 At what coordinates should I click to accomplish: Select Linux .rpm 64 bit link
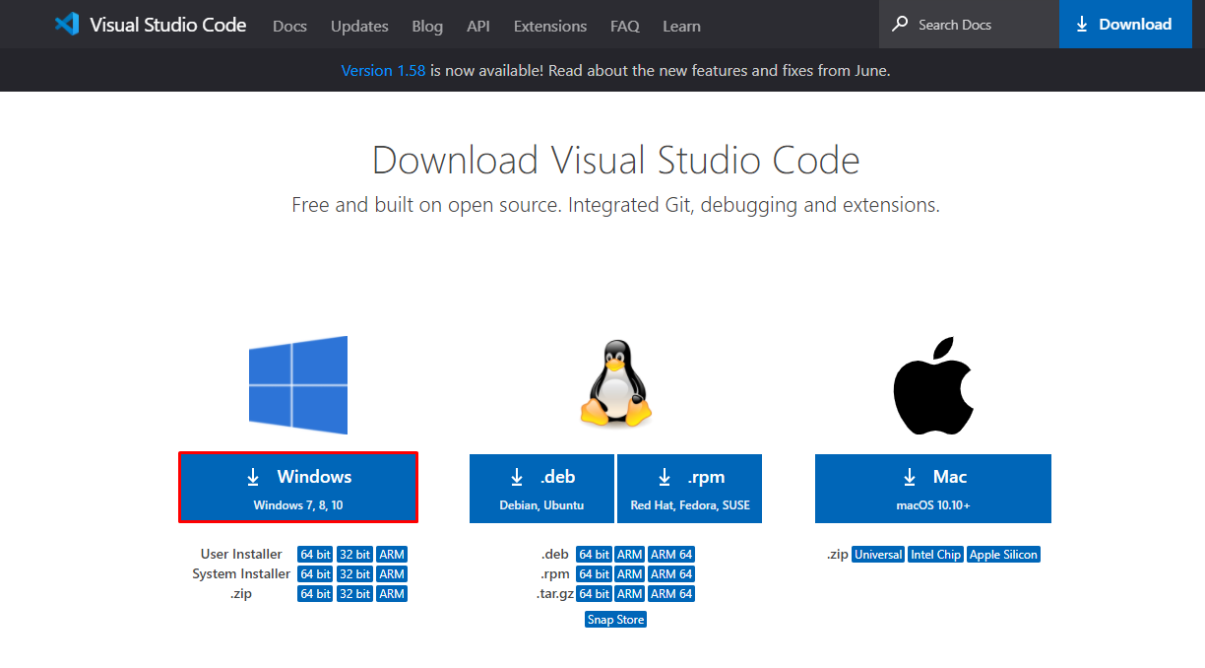pos(594,574)
